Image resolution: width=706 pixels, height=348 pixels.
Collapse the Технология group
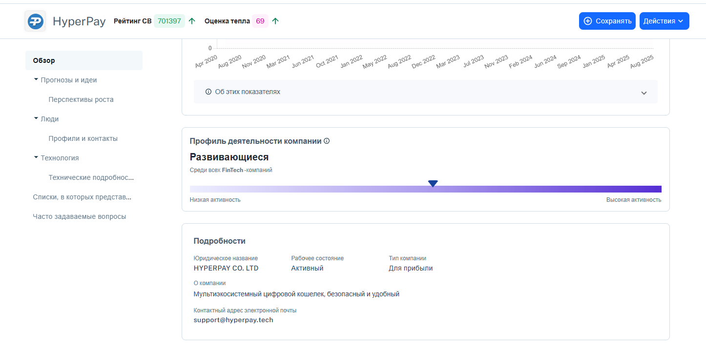point(36,157)
